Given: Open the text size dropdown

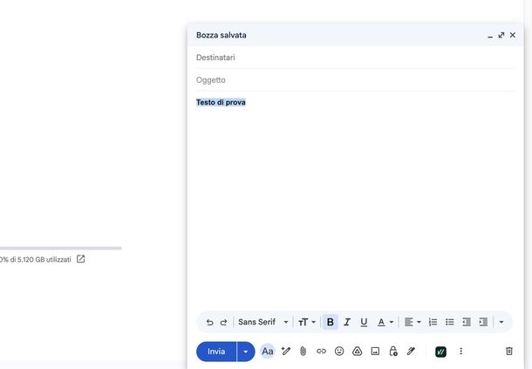Looking at the screenshot, I should [307, 322].
